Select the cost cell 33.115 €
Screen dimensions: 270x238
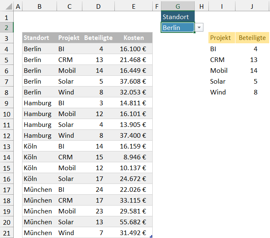pos(134,200)
